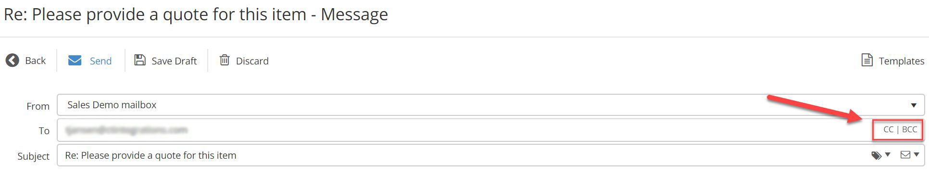Open the From mailbox dropdown arrow

(x=914, y=105)
